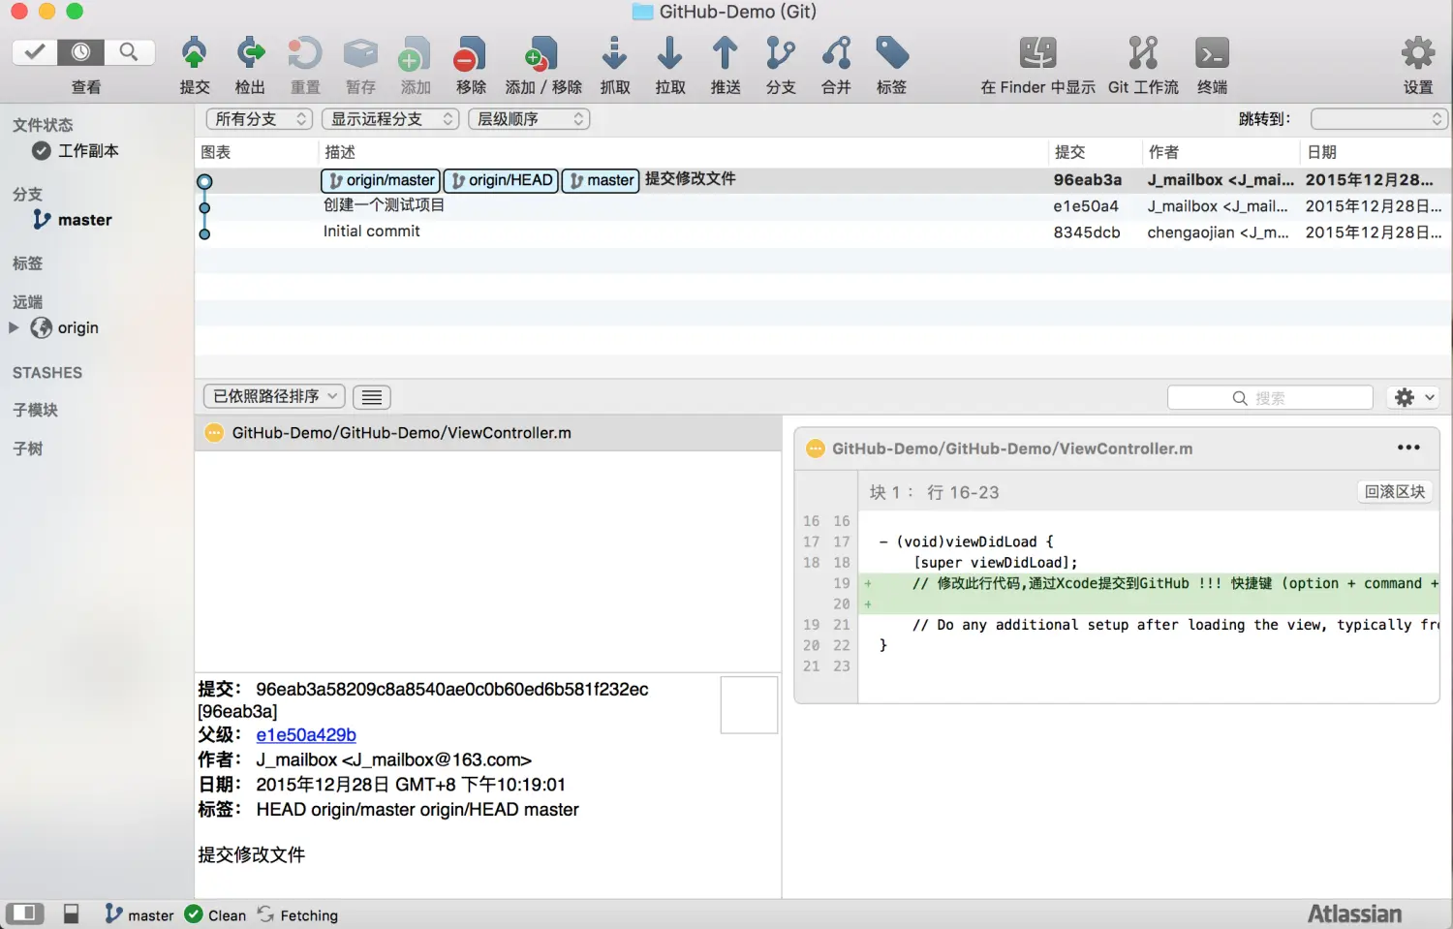Sort by the 日期 column header
The image size is (1453, 929).
[1376, 152]
